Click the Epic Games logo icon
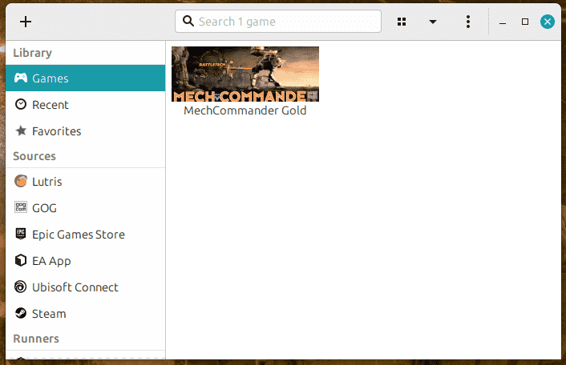This screenshot has height=365, width=566. [x=21, y=234]
